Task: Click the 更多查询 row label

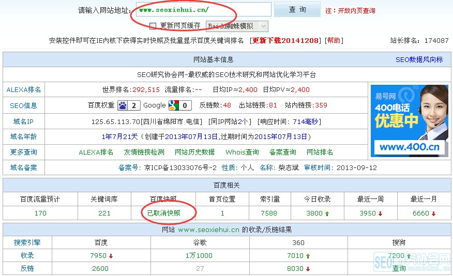Action: click(24, 152)
